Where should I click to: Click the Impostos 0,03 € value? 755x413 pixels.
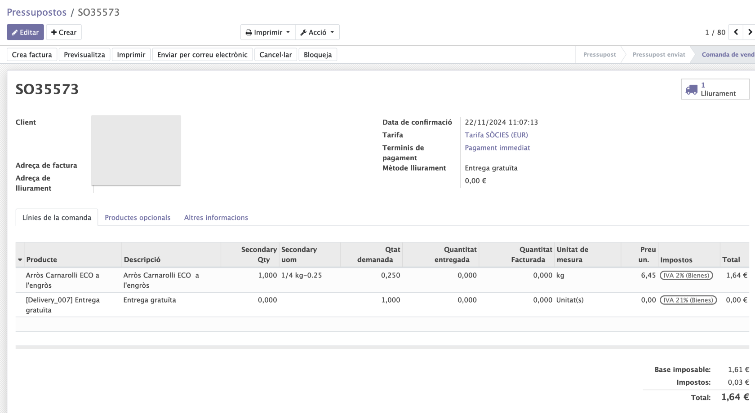(738, 382)
